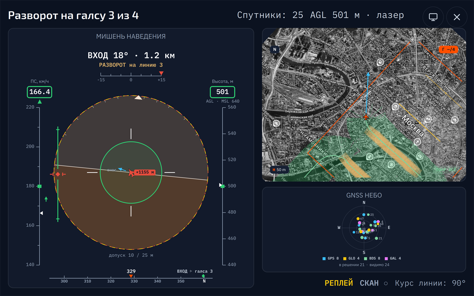Select the red turn-scale triangle at +15
Screen dimensions: 474x296
coord(161,73)
